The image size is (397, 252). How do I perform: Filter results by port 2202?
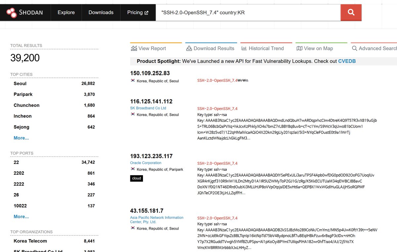[19, 173]
